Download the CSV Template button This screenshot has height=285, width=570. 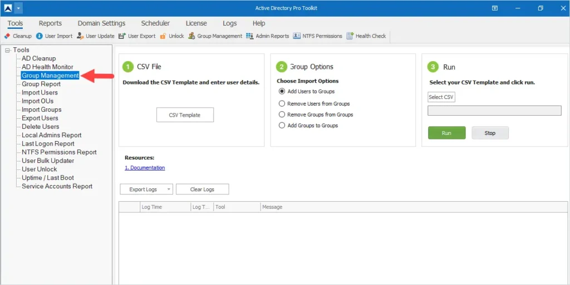185,115
